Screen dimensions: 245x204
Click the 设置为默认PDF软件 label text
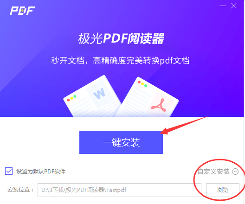point(41,172)
